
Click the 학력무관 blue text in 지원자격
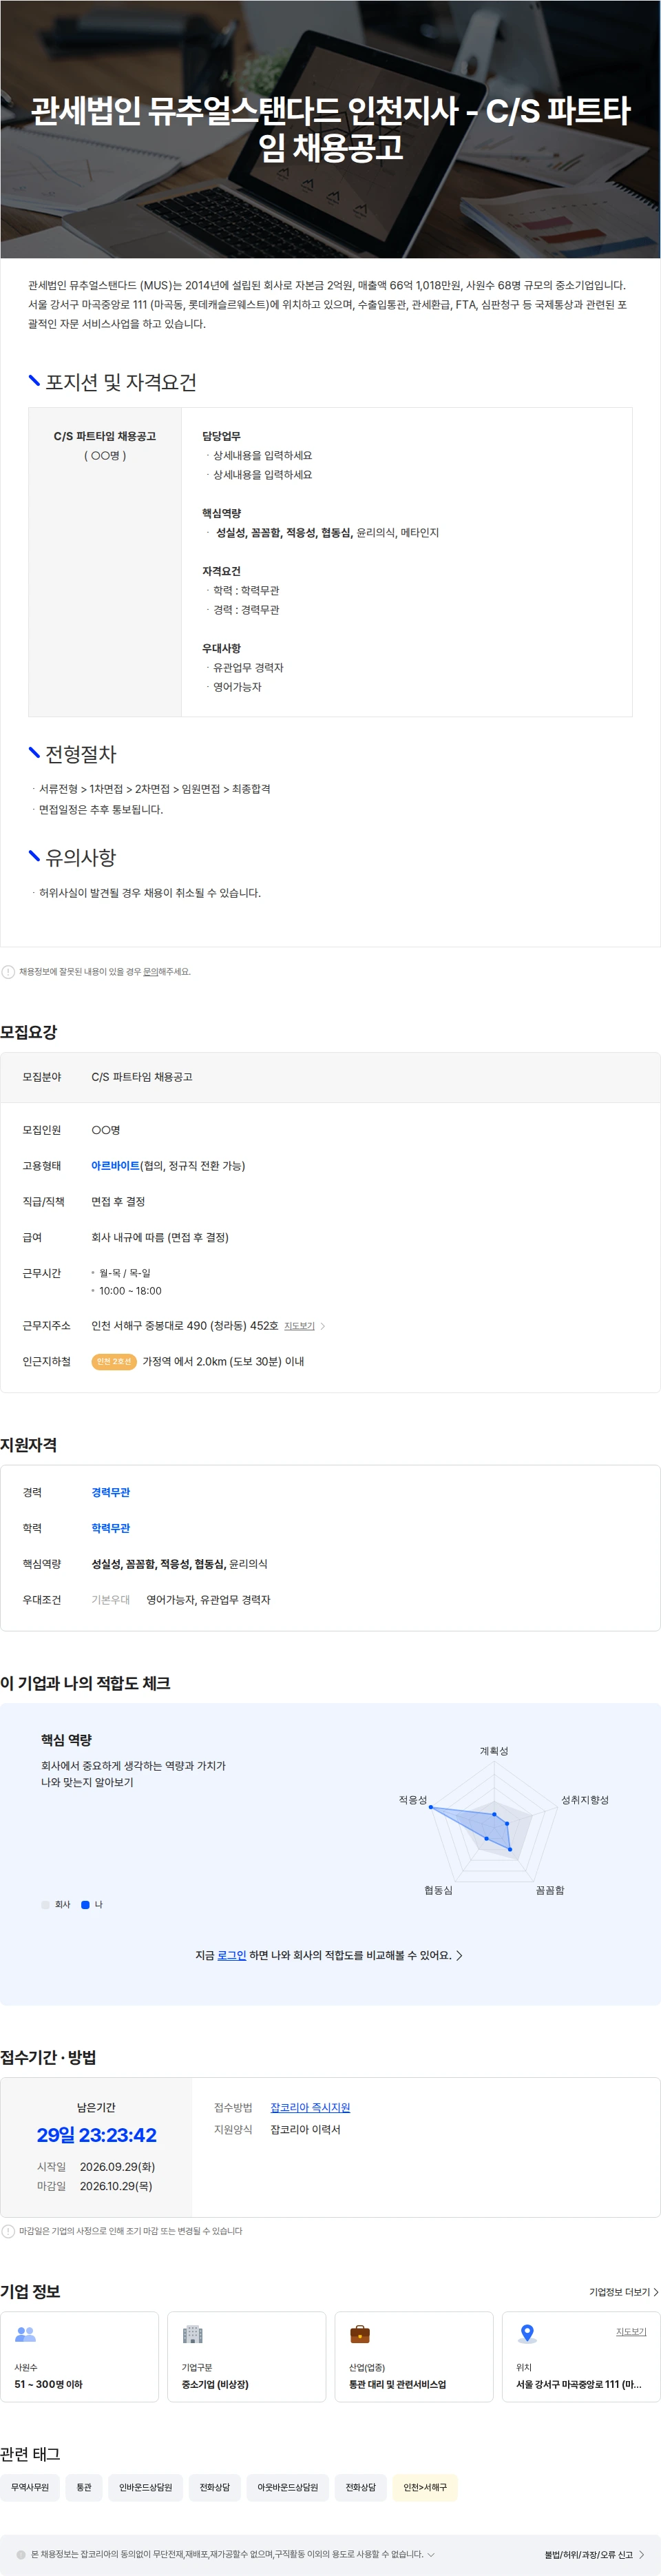111,1528
